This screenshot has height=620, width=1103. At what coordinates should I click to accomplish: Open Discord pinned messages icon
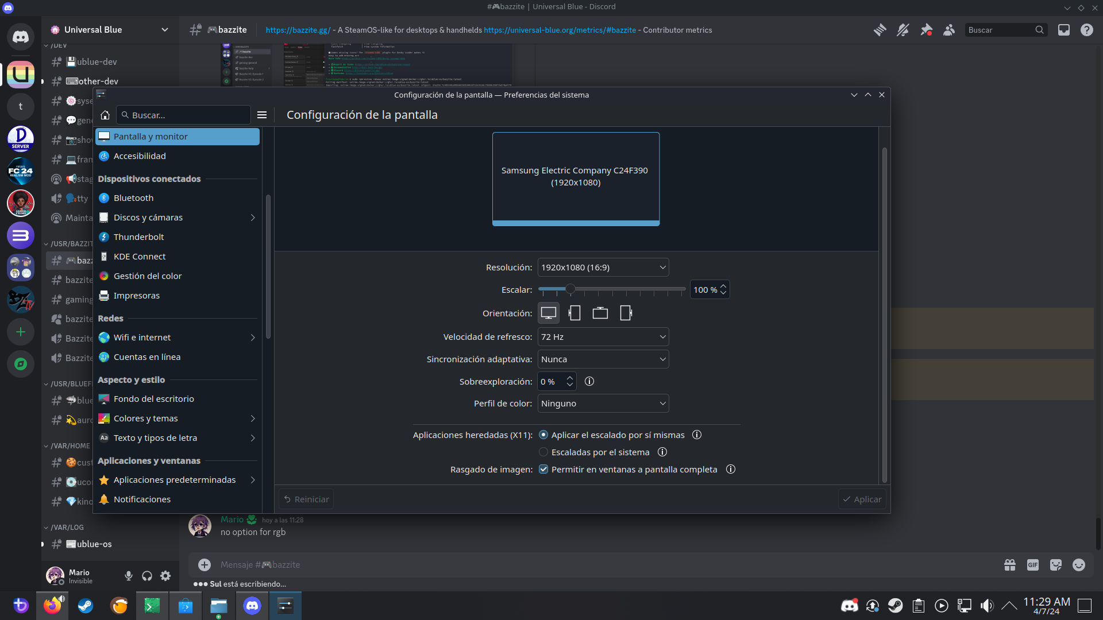click(926, 30)
